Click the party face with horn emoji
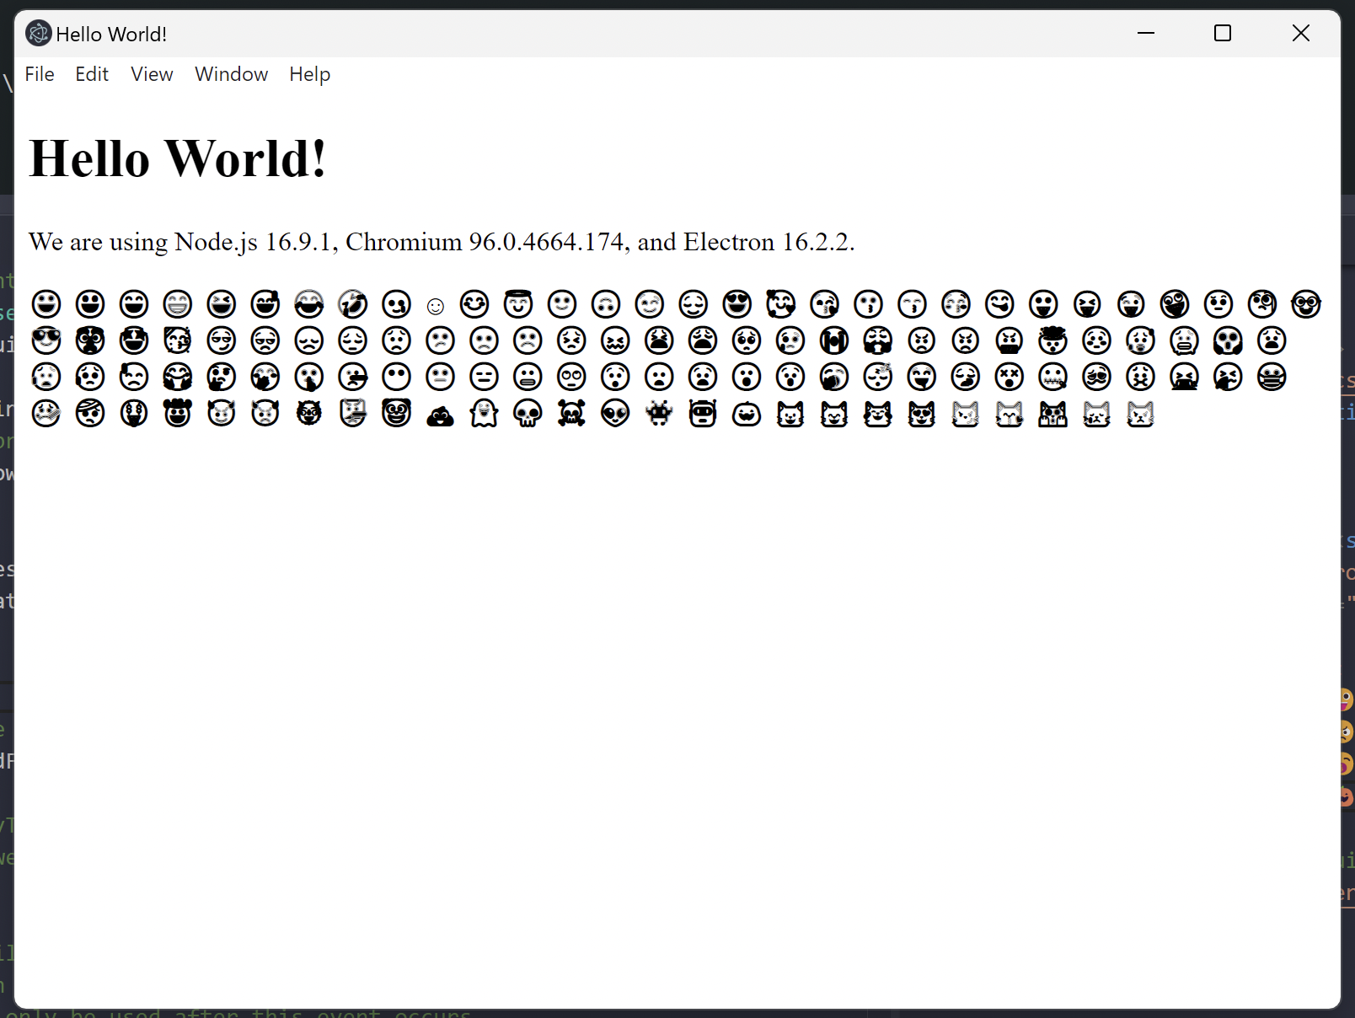 pos(178,340)
